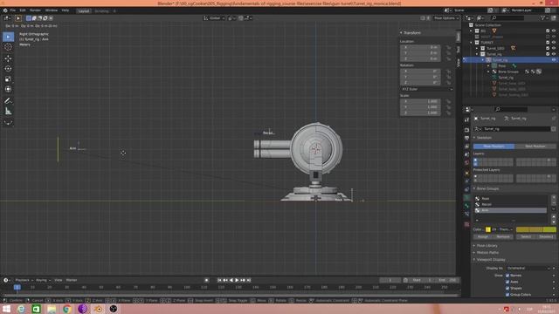Pick the Transform tool
Screen dimensions: 559x314
coord(8,89)
